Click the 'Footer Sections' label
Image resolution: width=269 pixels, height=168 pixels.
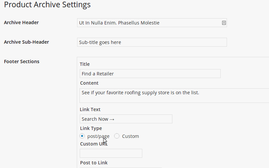(x=22, y=62)
